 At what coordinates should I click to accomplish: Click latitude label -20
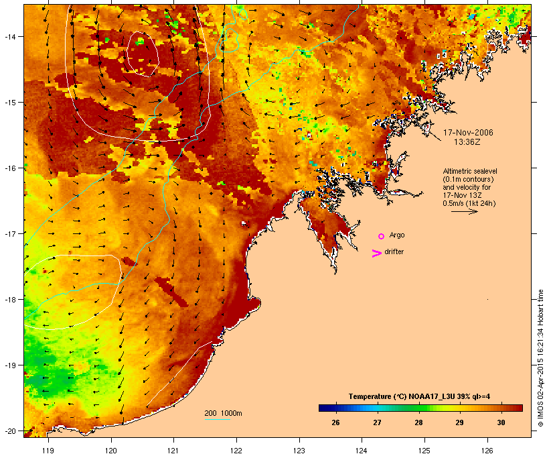(x=10, y=431)
